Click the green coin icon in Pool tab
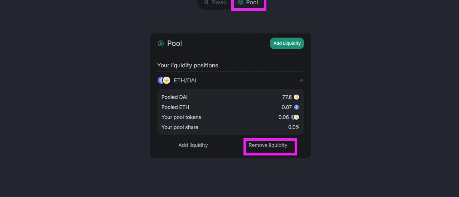This screenshot has height=197, width=459. pos(241,3)
